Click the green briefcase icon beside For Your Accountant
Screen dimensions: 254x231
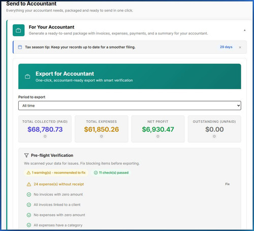(x=18, y=30)
